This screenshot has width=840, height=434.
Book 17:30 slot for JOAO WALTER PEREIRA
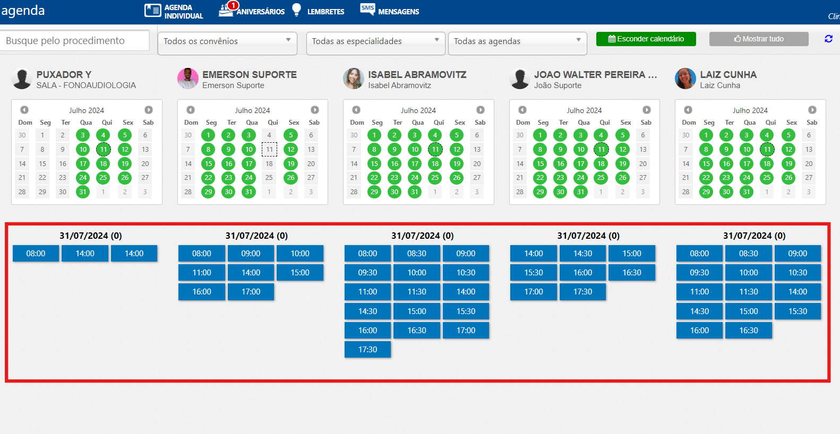tap(583, 292)
